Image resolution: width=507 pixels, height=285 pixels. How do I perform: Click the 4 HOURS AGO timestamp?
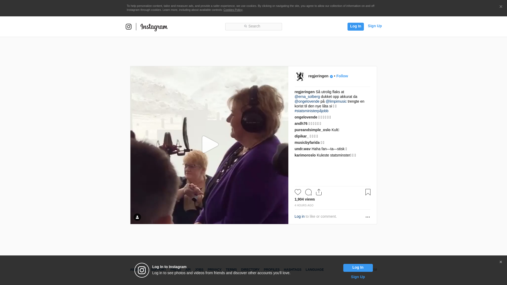(304, 205)
